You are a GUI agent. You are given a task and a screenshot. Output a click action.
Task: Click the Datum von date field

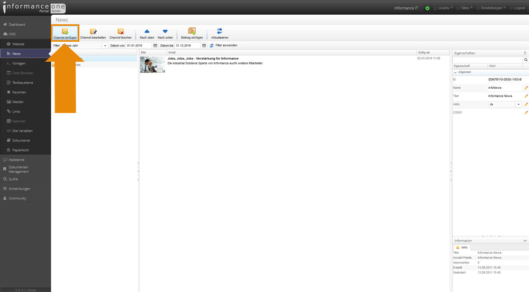click(x=139, y=45)
